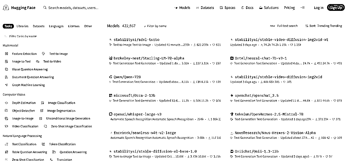Open the Sort Trending dropdown

click(x=324, y=26)
